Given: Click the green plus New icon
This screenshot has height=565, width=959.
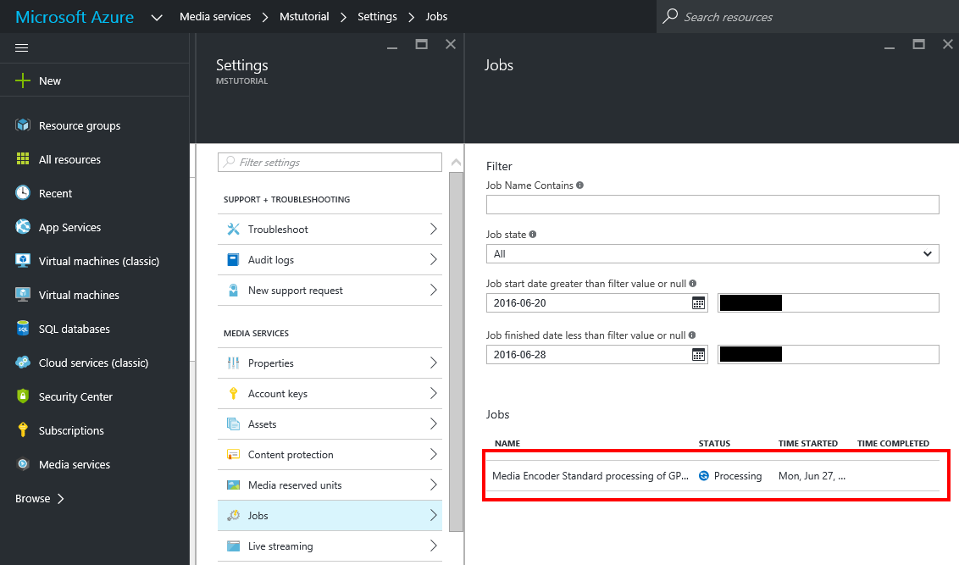Looking at the screenshot, I should (x=23, y=80).
